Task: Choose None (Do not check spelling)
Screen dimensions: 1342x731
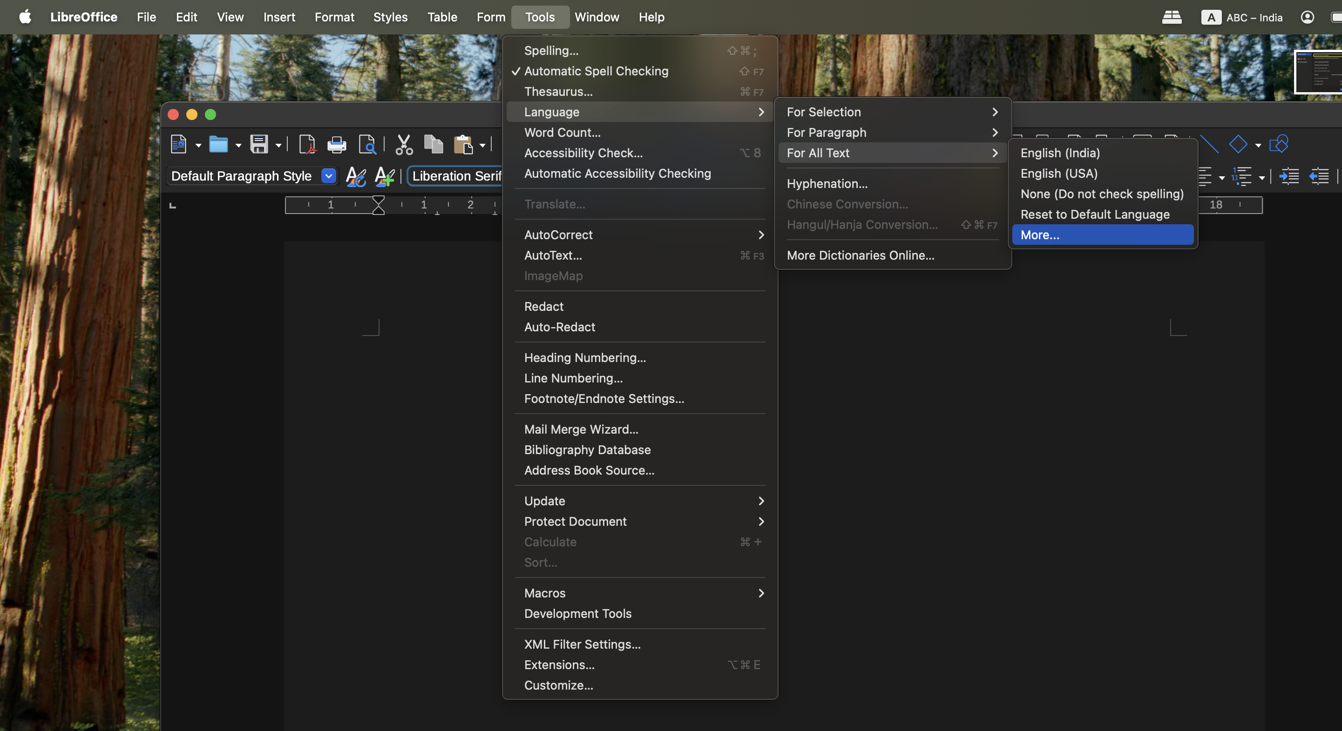Action: click(x=1102, y=194)
